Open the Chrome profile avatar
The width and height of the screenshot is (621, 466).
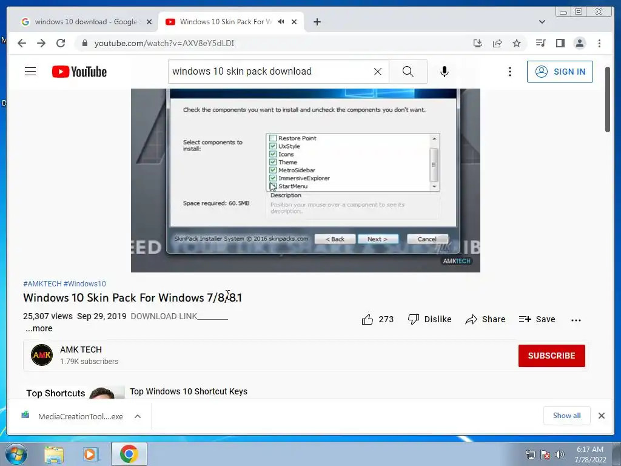[x=579, y=43]
